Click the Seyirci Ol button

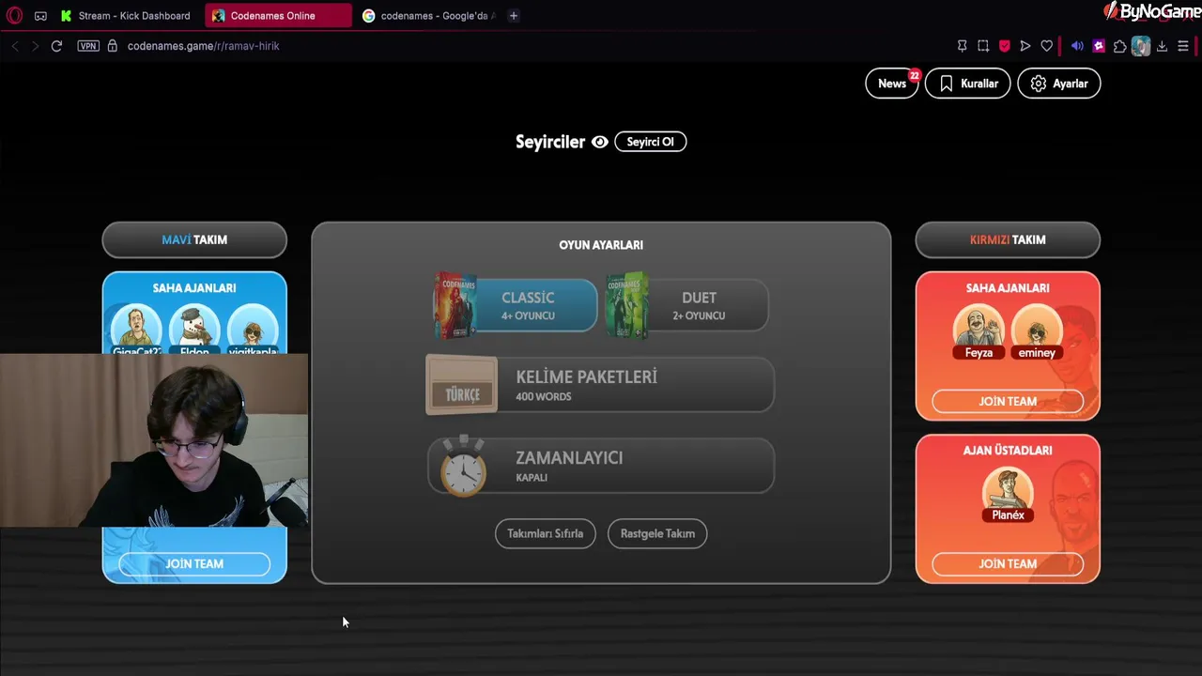[x=651, y=142]
